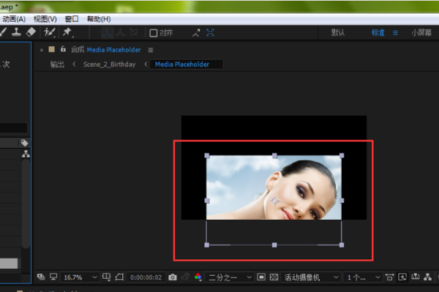Open the 16.7% magnification dropdown
The width and height of the screenshot is (439, 292).
79,277
